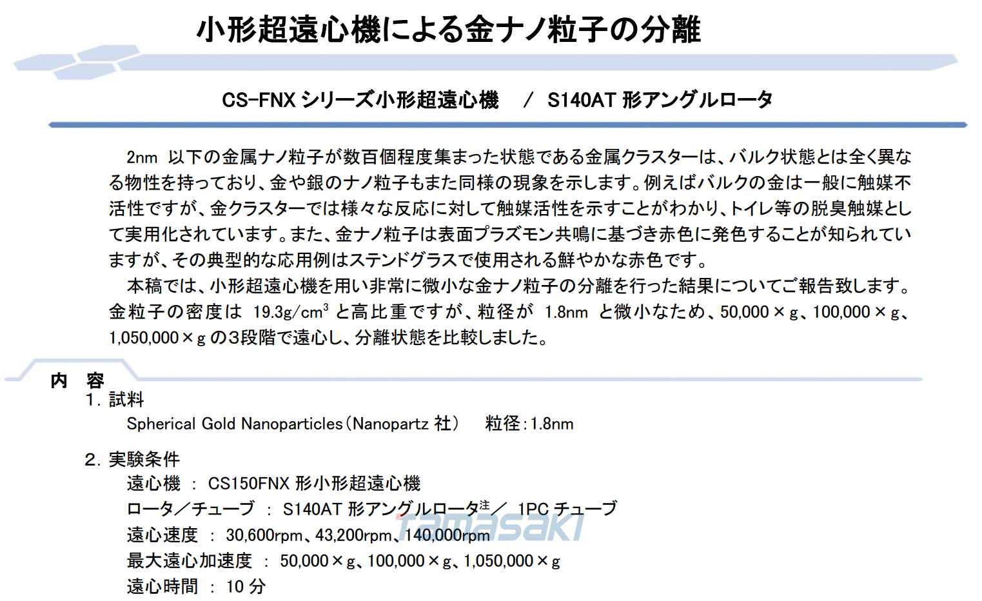Select subtitle text 'CS-FNX シリーズ小形超遠心機'
Screen dimensions: 982x601
[x=360, y=100]
